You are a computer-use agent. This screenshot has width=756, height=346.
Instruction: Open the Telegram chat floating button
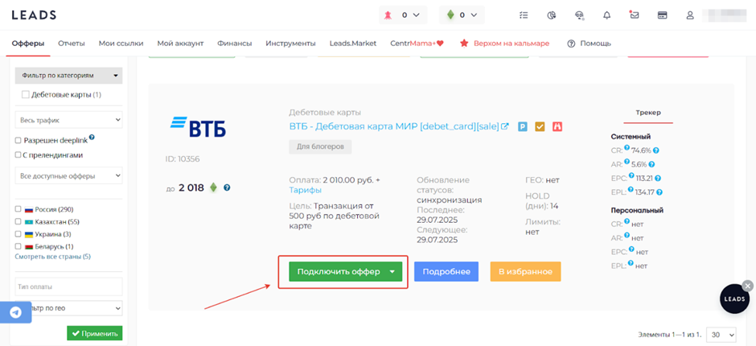click(x=15, y=313)
